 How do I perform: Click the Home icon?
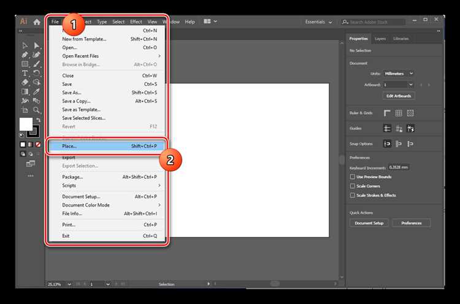tap(37, 22)
